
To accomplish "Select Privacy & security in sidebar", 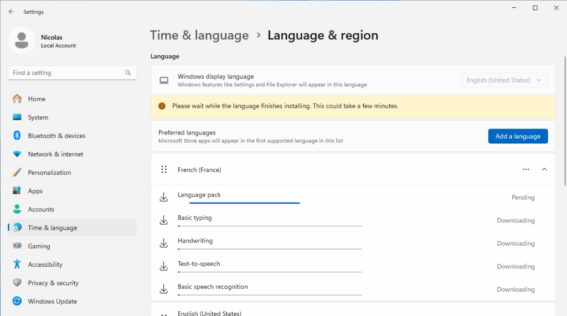I will pos(73,283).
